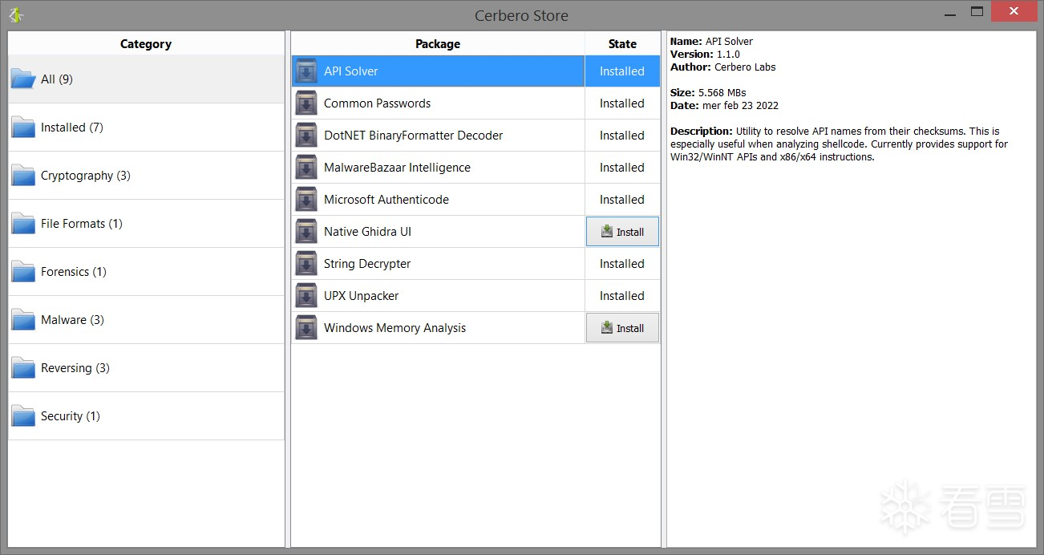Image resolution: width=1044 pixels, height=555 pixels.
Task: Click the Security category folder icon
Action: (23, 416)
